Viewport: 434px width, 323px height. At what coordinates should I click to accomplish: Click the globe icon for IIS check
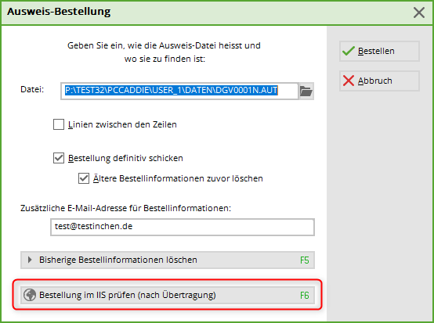tap(30, 295)
